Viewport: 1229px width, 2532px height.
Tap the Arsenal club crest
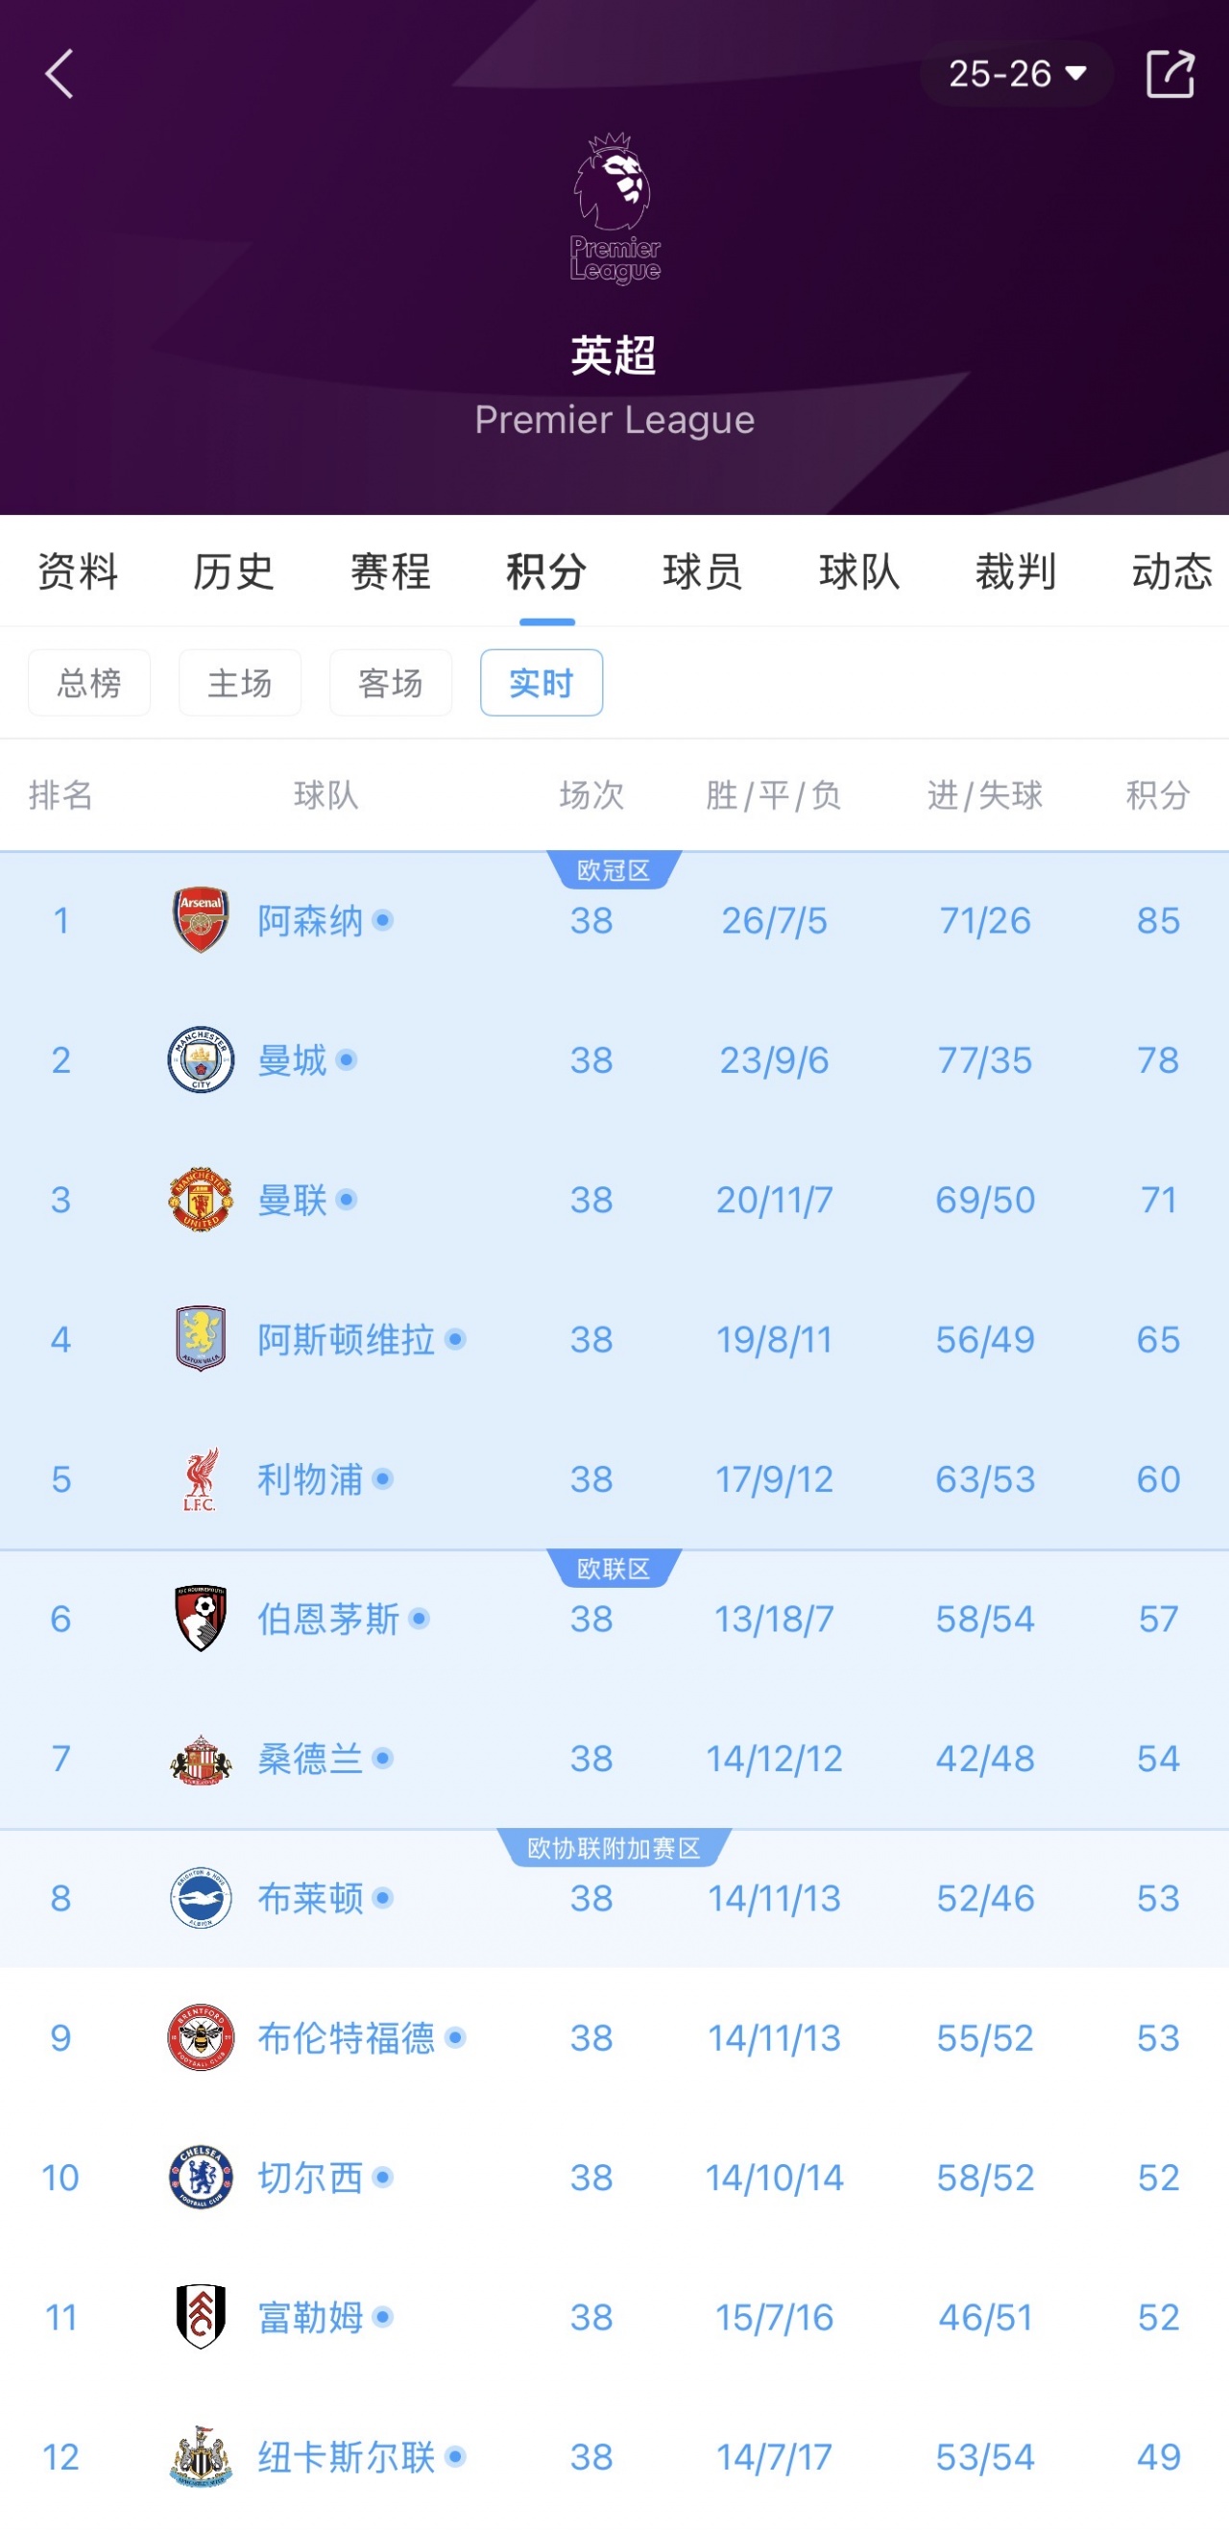click(201, 920)
